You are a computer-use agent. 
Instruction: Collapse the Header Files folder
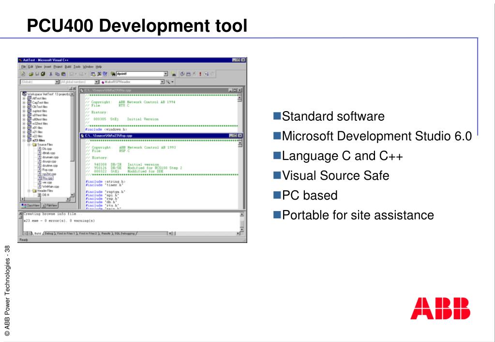(x=29, y=191)
